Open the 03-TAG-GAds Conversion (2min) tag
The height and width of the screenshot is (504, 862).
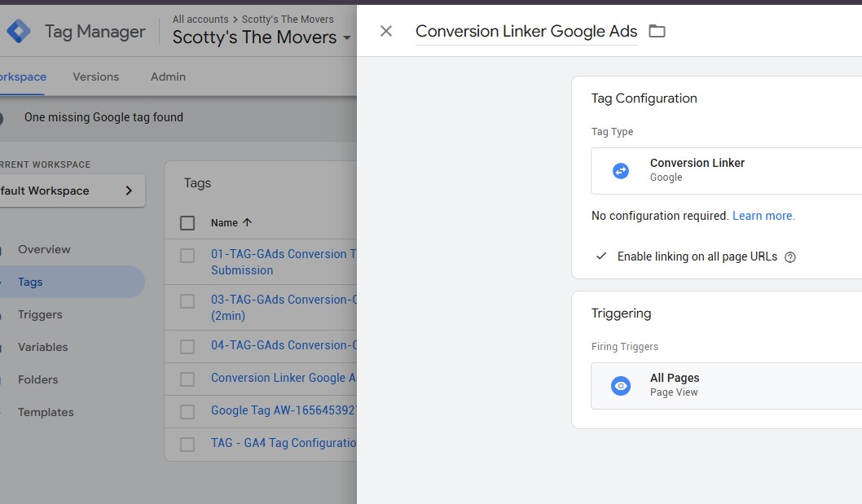point(284,308)
